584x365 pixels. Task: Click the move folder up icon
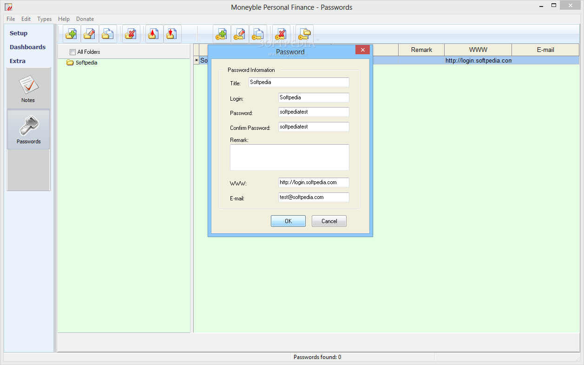coord(154,34)
